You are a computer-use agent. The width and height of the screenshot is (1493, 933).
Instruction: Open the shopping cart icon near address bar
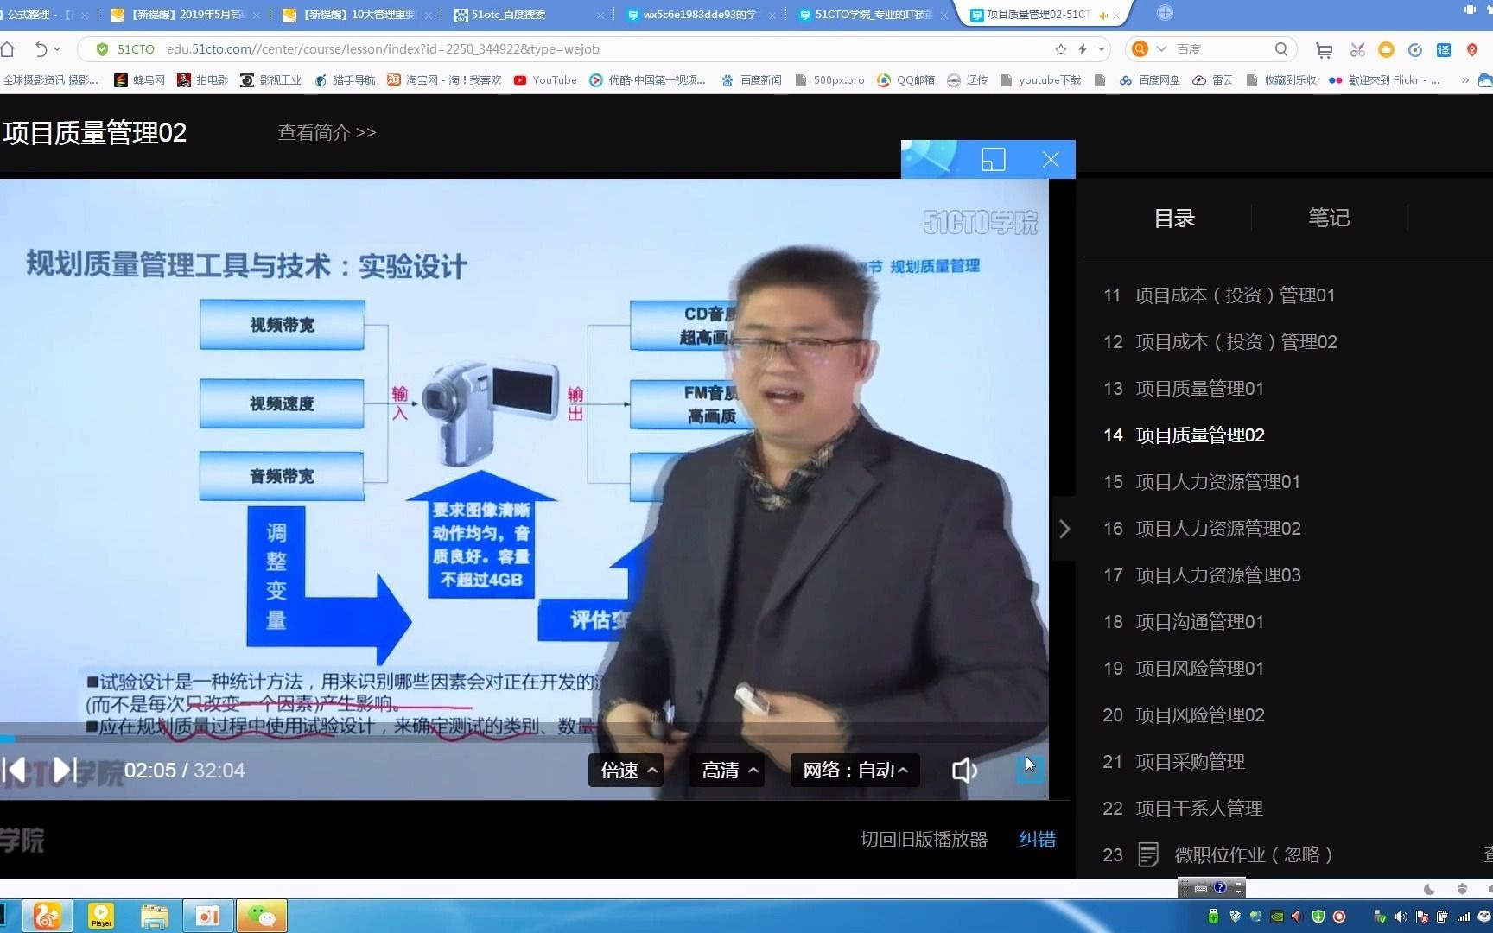pyautogui.click(x=1324, y=49)
